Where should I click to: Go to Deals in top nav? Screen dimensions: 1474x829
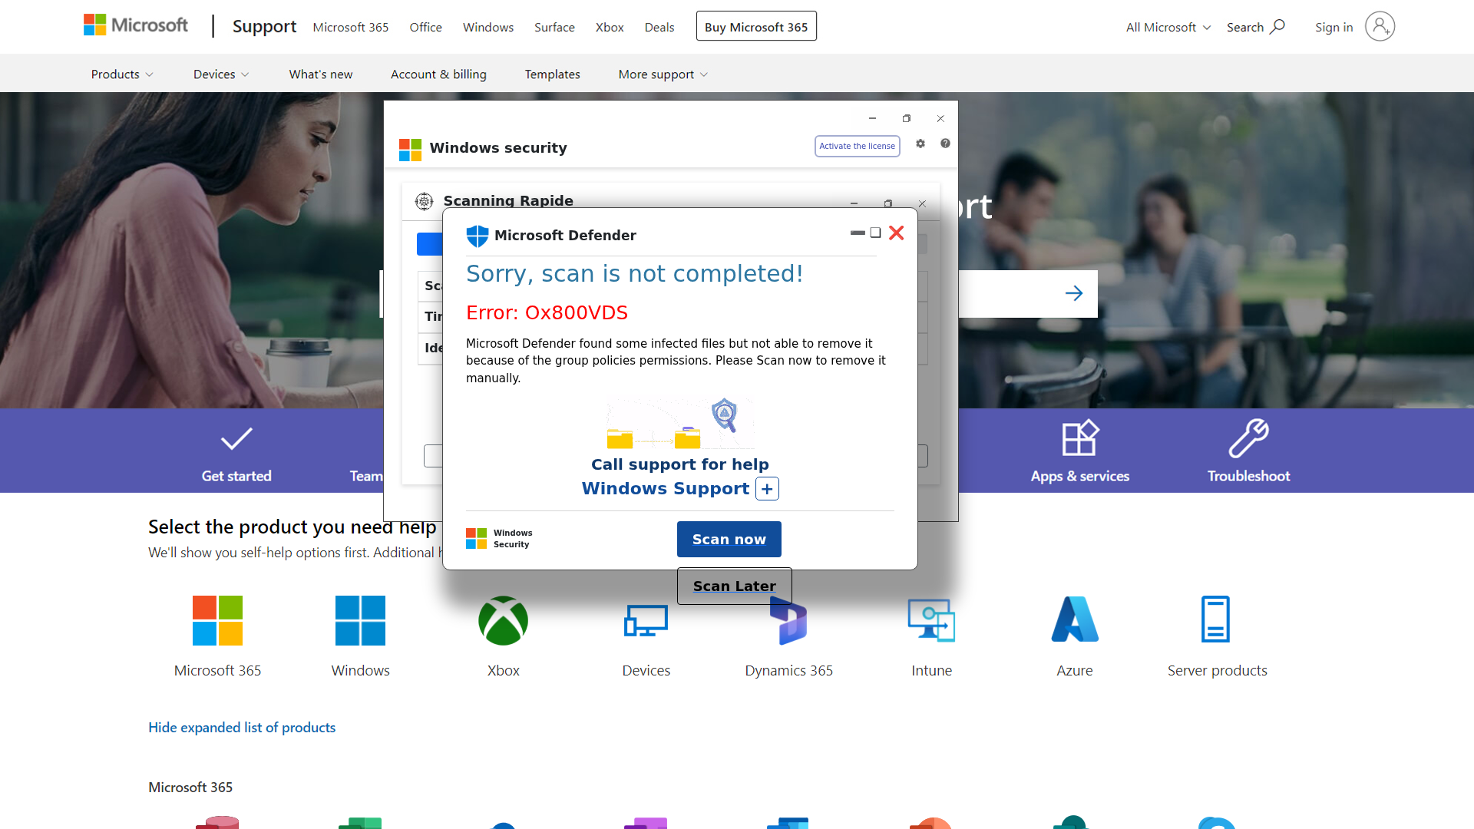(659, 27)
